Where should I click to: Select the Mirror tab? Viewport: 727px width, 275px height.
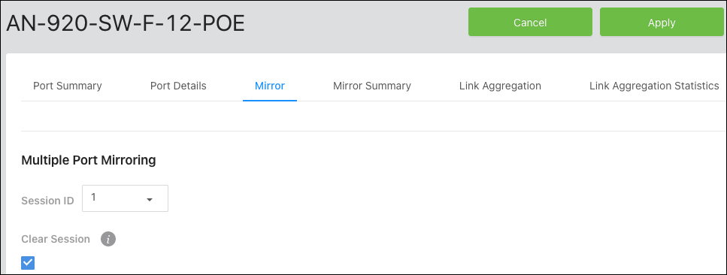tap(270, 86)
